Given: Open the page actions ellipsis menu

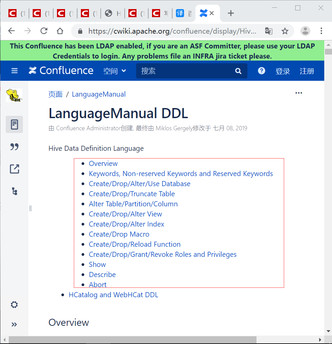Looking at the screenshot, I should click(x=299, y=93).
